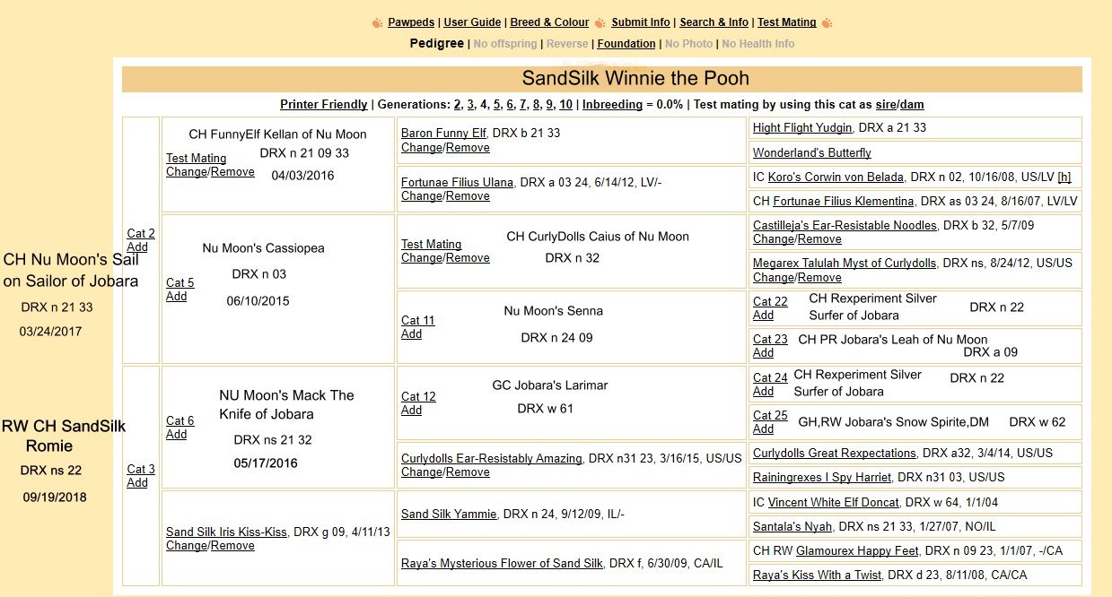Open Fortunae Filius Klementina pedigree
The height and width of the screenshot is (597, 1112).
(x=844, y=201)
